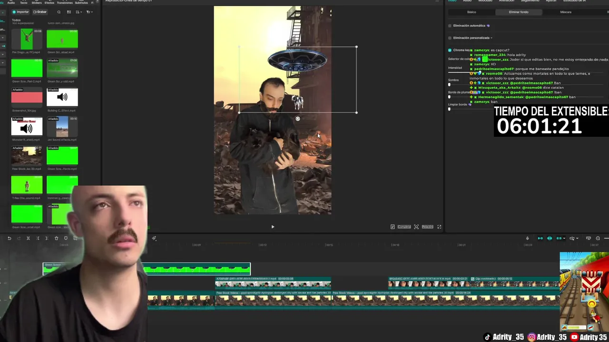Screen dimensions: 609x342
Task: Select the Fire Dragon FX clip thumbnail
Action: click(x=27, y=39)
